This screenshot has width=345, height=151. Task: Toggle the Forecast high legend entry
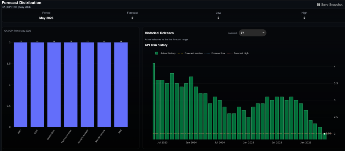[x=238, y=53]
